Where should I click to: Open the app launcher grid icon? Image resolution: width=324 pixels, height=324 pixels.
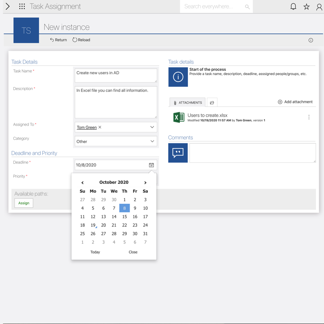[x=22, y=6]
